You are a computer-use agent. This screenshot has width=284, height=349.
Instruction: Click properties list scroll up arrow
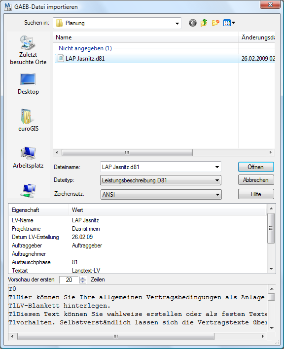pos(271,209)
